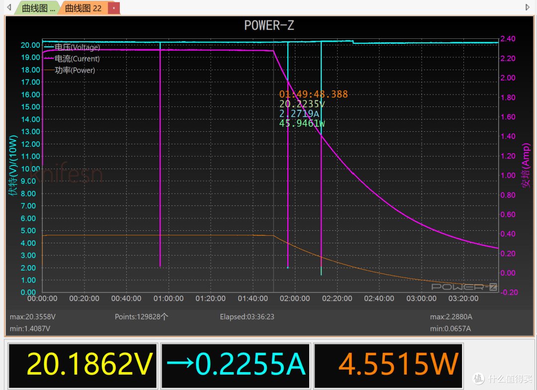Click the min:1.4087V statistic
The image size is (537, 390).
pyautogui.click(x=30, y=329)
